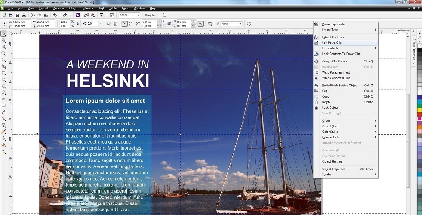Viewport: 422px width, 215px height.
Task: Expand the Object Styles submenu
Action: click(345, 126)
